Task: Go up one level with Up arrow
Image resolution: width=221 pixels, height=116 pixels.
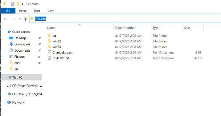Action: [x=25, y=19]
